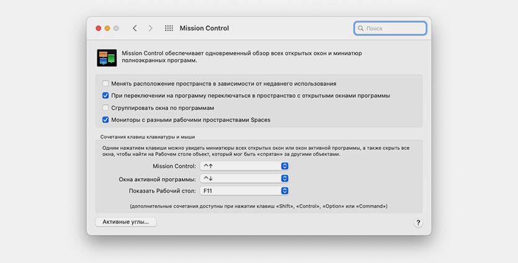Screen dimensions: 518x263
Task: Click the Mission Control window title
Action: (x=204, y=29)
